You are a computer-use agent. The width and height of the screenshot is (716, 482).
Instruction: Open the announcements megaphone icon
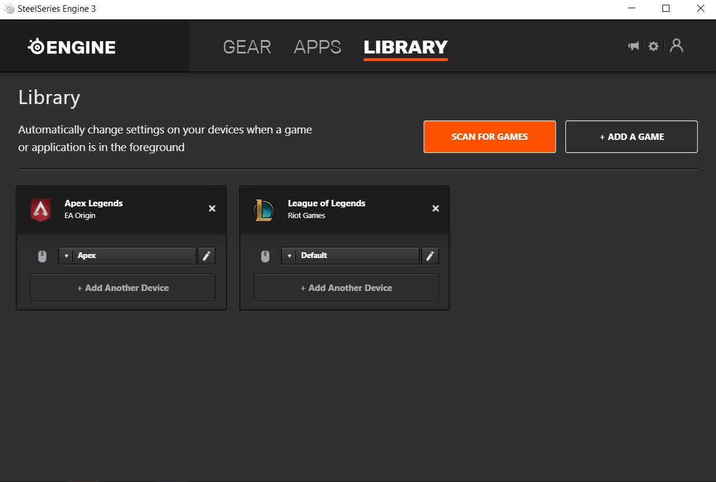click(x=634, y=46)
